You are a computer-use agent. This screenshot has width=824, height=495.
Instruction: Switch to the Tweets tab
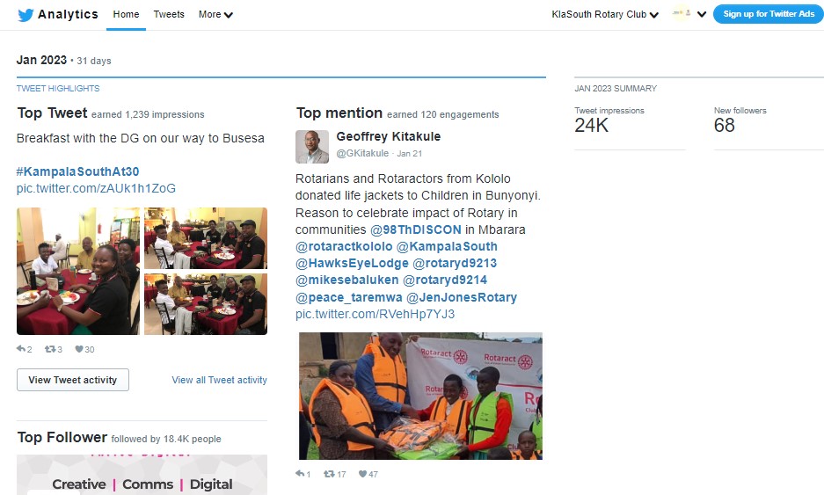(169, 15)
